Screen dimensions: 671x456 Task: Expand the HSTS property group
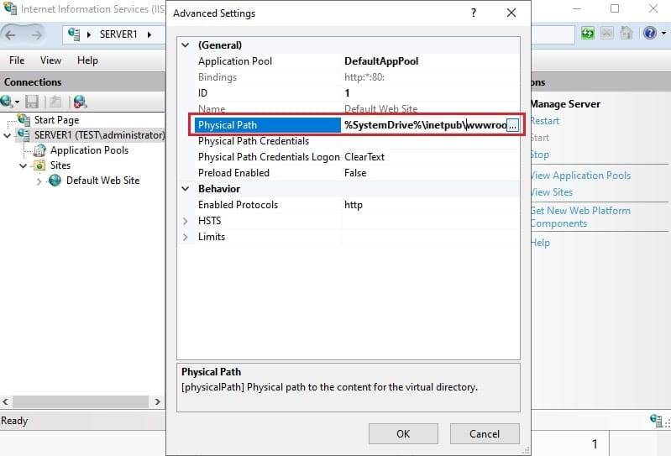186,221
